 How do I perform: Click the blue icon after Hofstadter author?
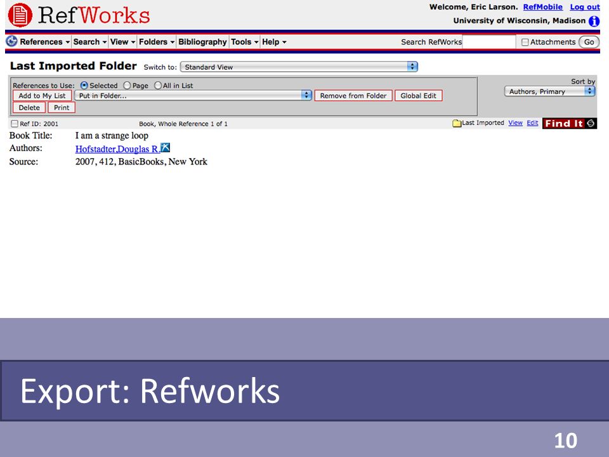pos(166,148)
